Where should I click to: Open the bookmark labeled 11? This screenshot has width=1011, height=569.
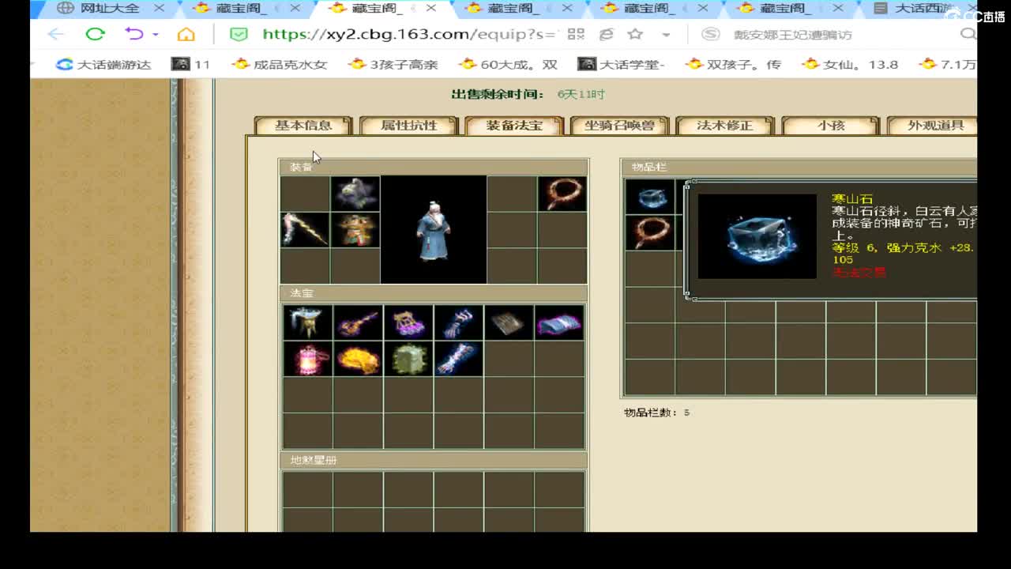point(192,64)
